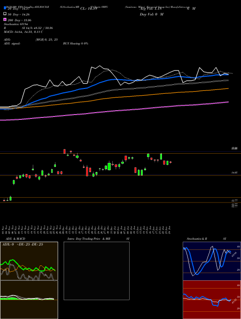
Task: Open the ADX mini chart with green line
Action: click(x=29, y=261)
